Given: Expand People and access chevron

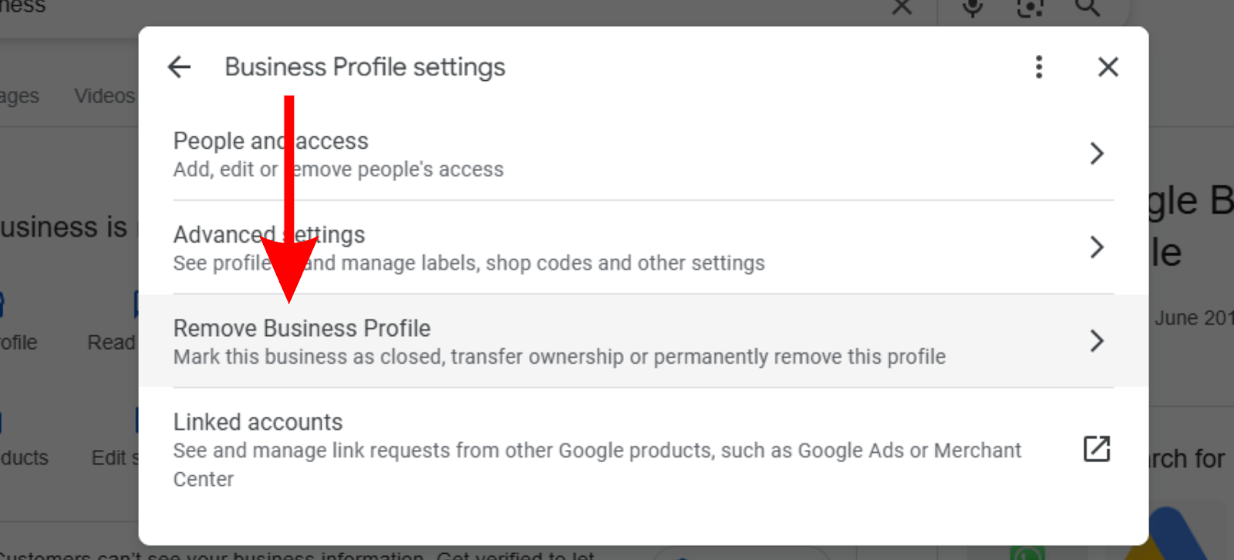Looking at the screenshot, I should pyautogui.click(x=1097, y=153).
